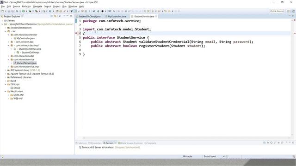Start the server from Servers view toolbar
This screenshot has height=166, width=296.
pyautogui.click(x=271, y=143)
